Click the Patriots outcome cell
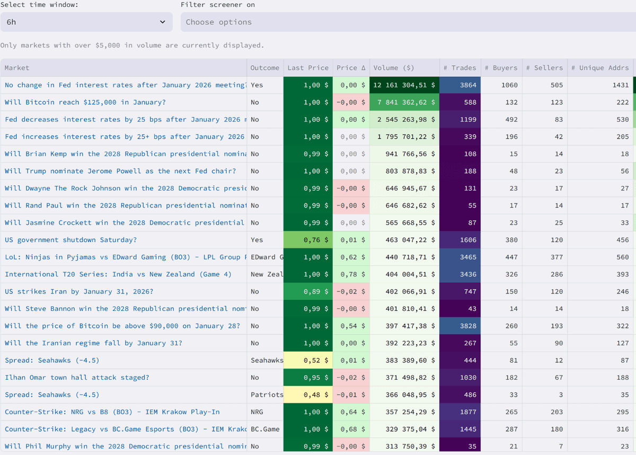 (x=265, y=395)
